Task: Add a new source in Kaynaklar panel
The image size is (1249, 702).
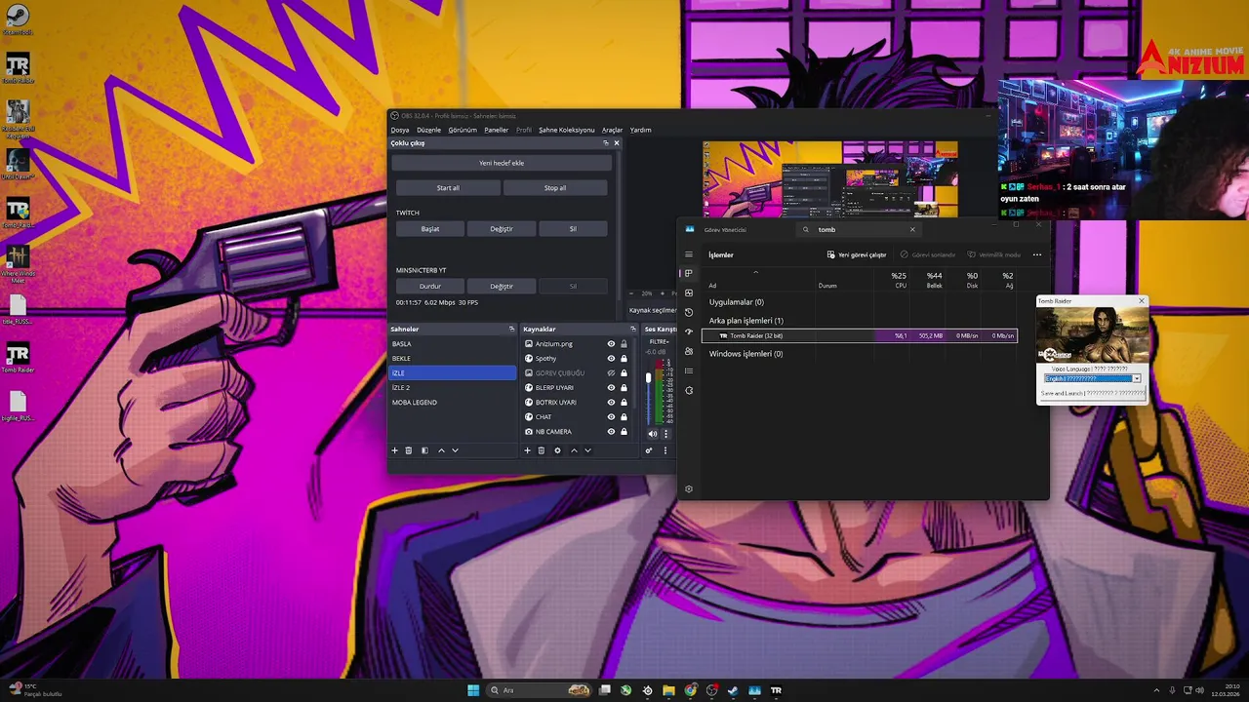Action: coord(528,450)
